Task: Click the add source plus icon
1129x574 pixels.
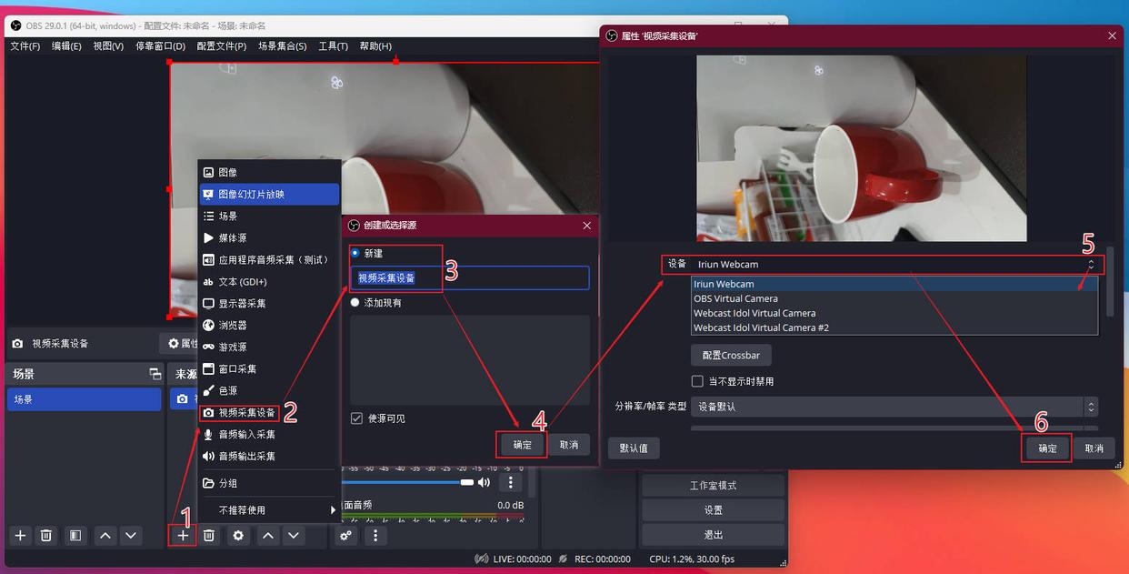Action: coord(182,536)
